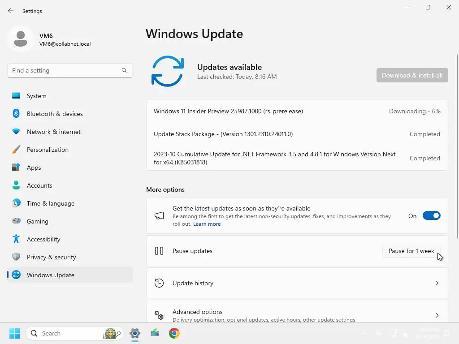Click VM6@collabnet.local account email
The width and height of the screenshot is (459, 344).
coord(65,44)
